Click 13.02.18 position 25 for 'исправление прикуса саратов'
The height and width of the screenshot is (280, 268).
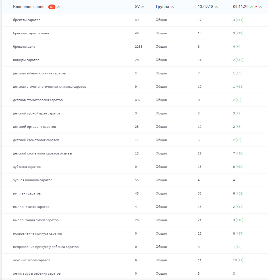200,234
